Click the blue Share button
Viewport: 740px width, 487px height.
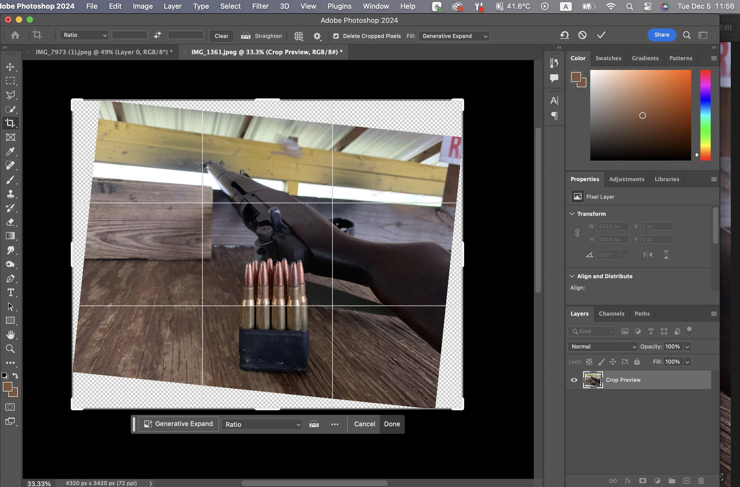click(x=661, y=35)
